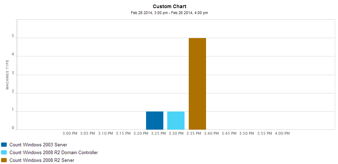Click the 4:00 PM time axis label

282,133
